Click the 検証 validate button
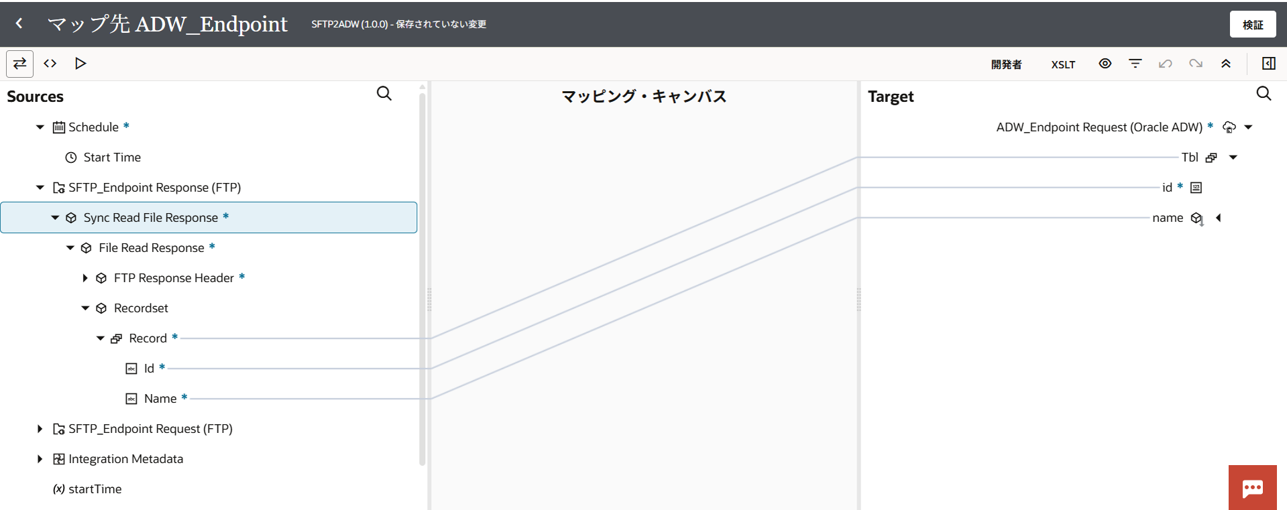Viewport: 1287px width, 510px height. 1253,24
